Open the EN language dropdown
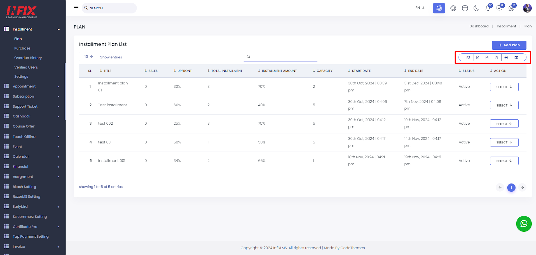 tap(420, 8)
